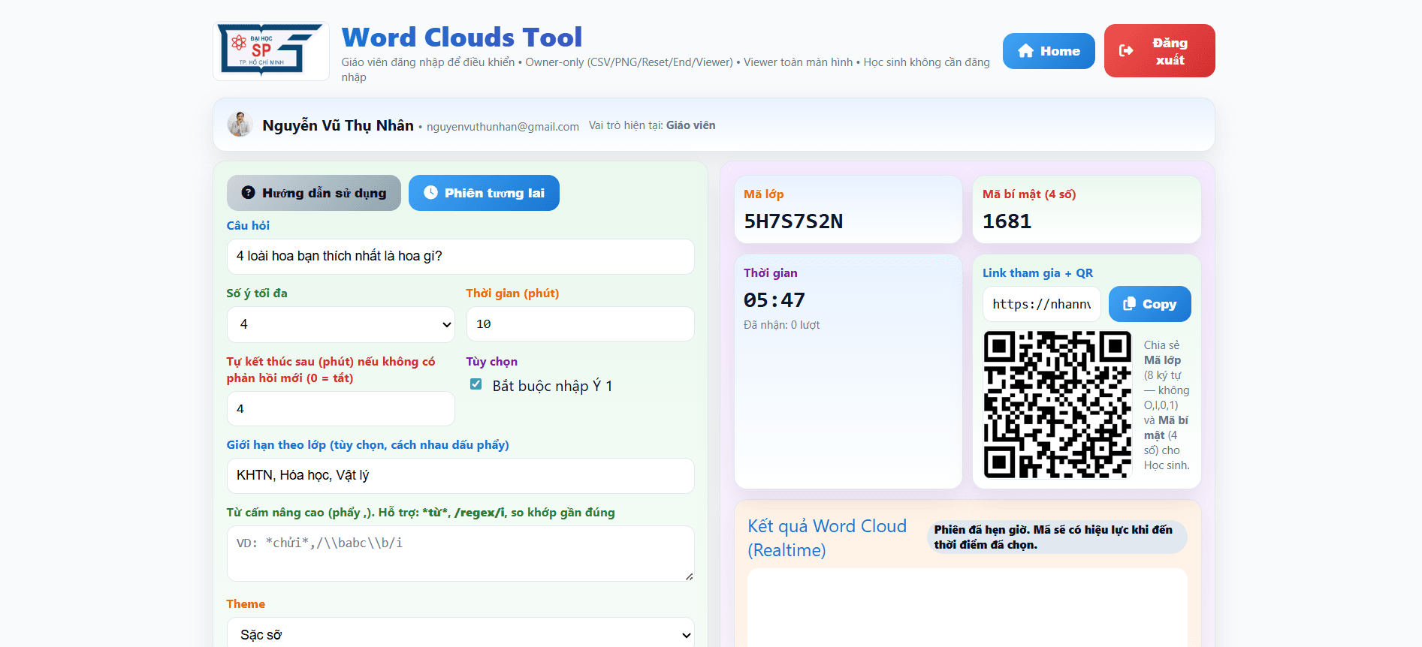Expand the Theme dropdown showing Sặc sỡ
1422x647 pixels.
click(460, 634)
